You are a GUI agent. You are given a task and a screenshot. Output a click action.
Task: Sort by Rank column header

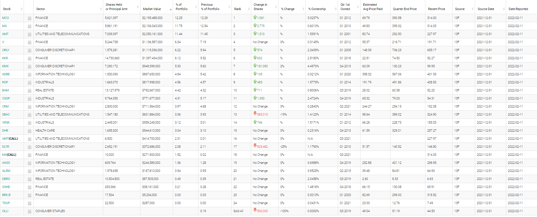tap(238, 9)
